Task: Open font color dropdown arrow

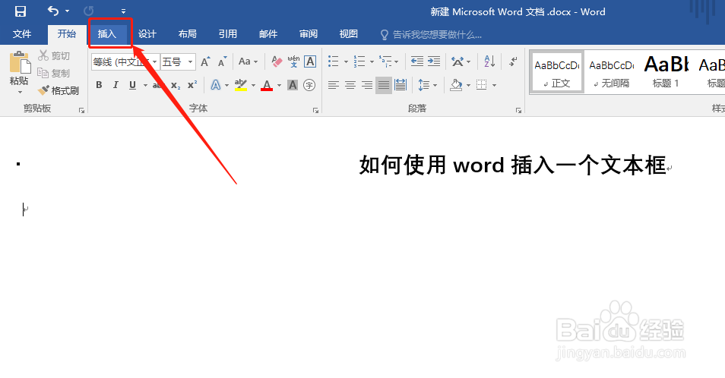Action: tap(279, 85)
